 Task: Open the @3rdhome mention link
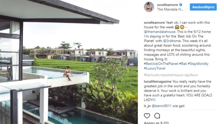coord(172,41)
